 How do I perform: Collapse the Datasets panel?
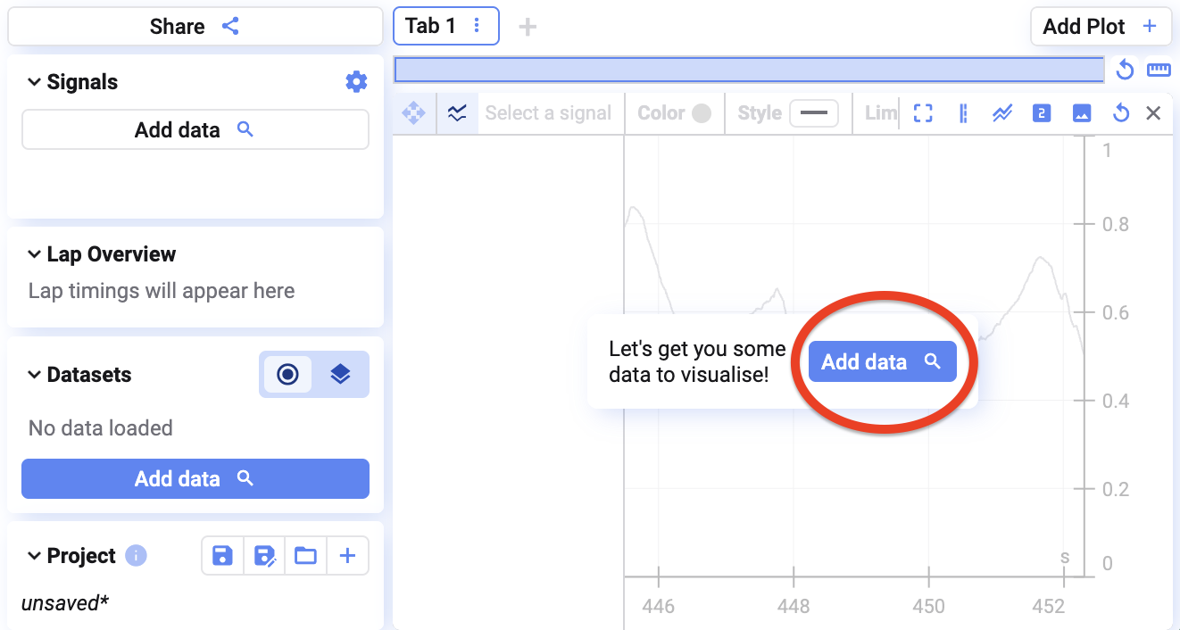(x=34, y=375)
